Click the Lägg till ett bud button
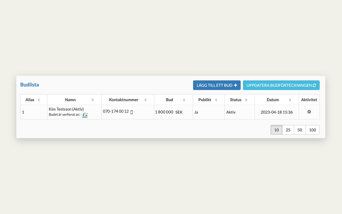The height and width of the screenshot is (214, 342). (217, 85)
